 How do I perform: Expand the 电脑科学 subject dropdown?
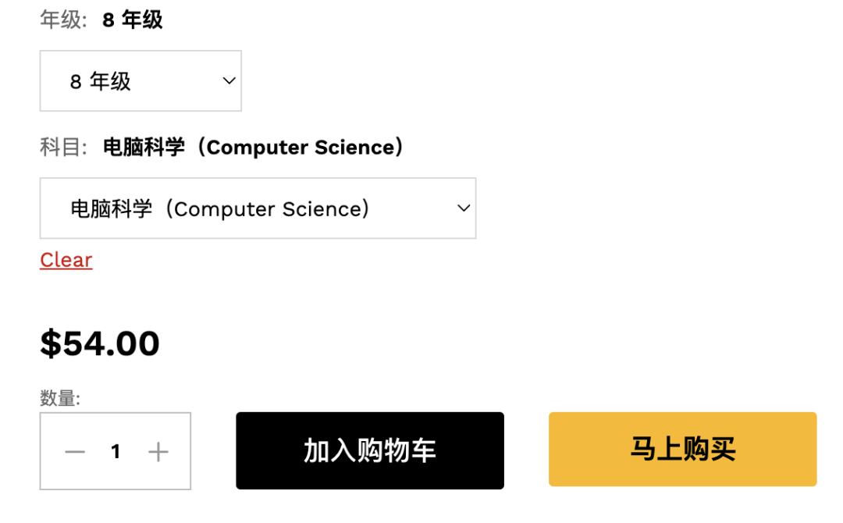point(258,208)
